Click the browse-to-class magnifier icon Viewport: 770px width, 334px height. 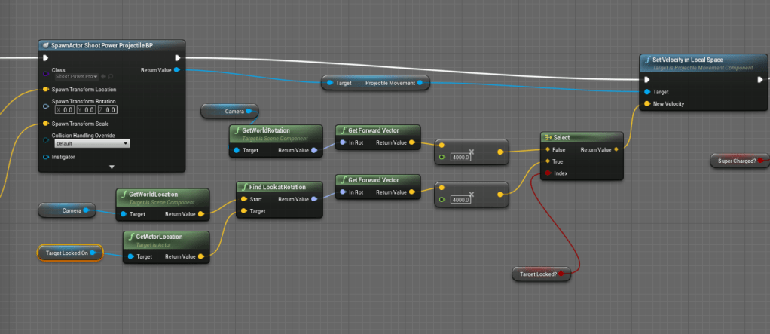[112, 76]
